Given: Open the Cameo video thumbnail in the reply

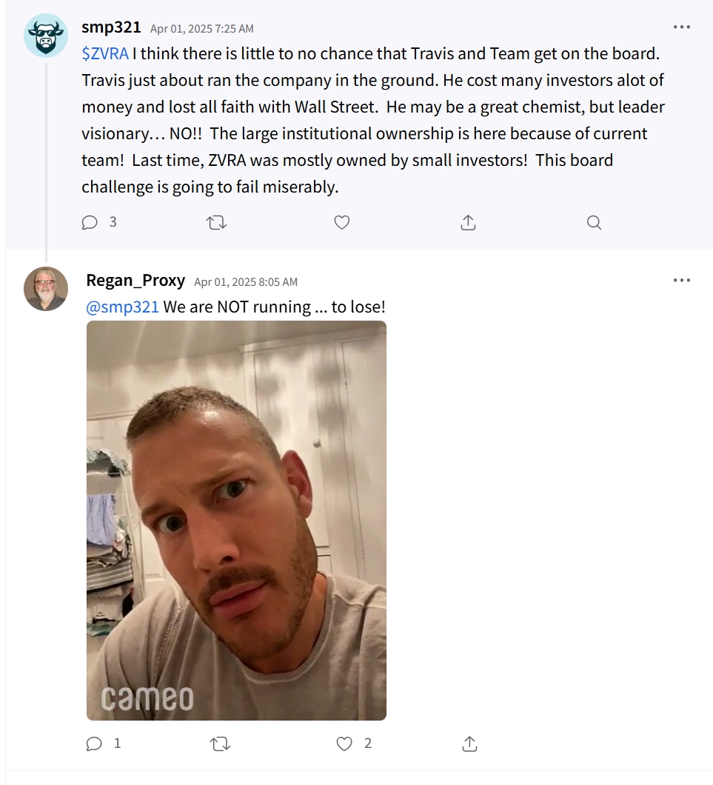Looking at the screenshot, I should click(x=236, y=520).
